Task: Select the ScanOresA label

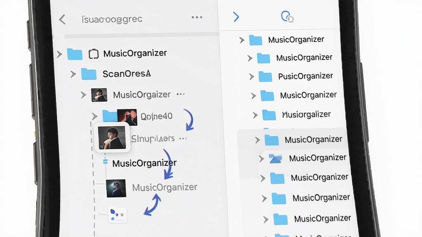Action: (x=127, y=74)
